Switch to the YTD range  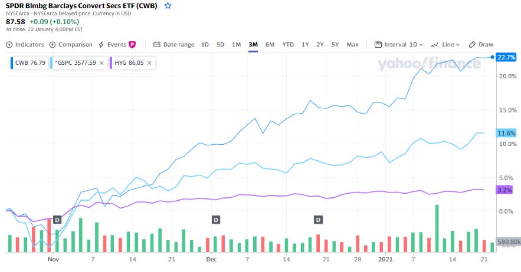coord(288,44)
